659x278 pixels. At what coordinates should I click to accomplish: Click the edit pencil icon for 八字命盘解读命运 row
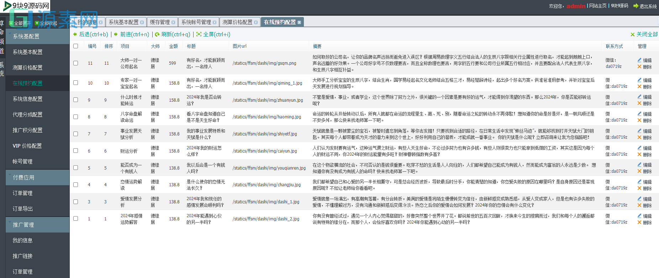click(639, 114)
